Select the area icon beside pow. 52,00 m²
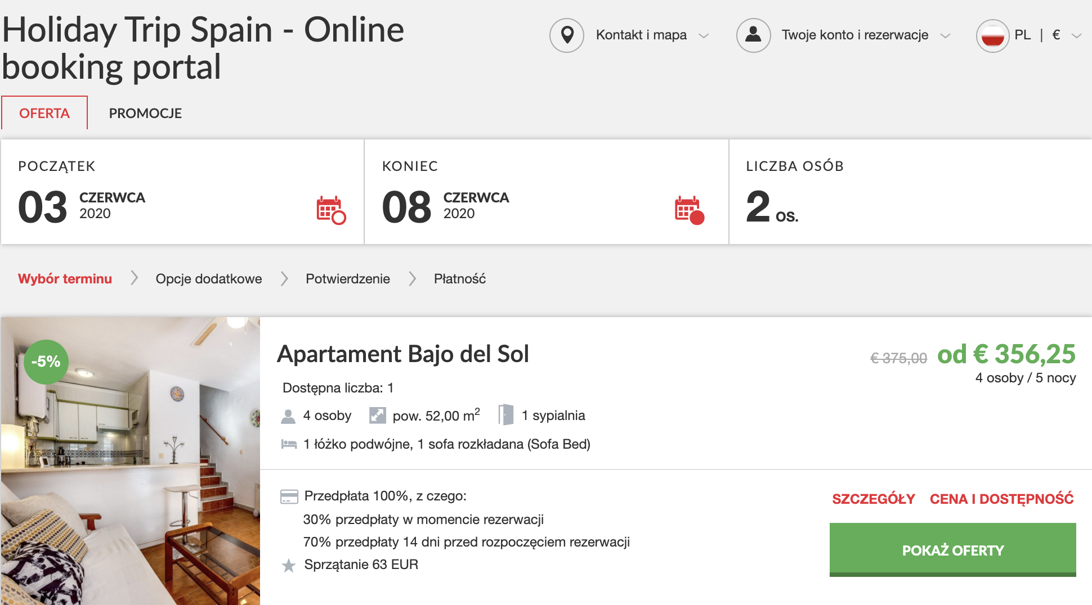Screen dimensions: 1092x605 coord(378,416)
